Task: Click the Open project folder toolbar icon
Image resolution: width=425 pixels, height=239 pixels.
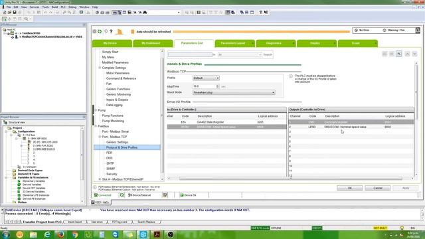Action: [9, 13]
